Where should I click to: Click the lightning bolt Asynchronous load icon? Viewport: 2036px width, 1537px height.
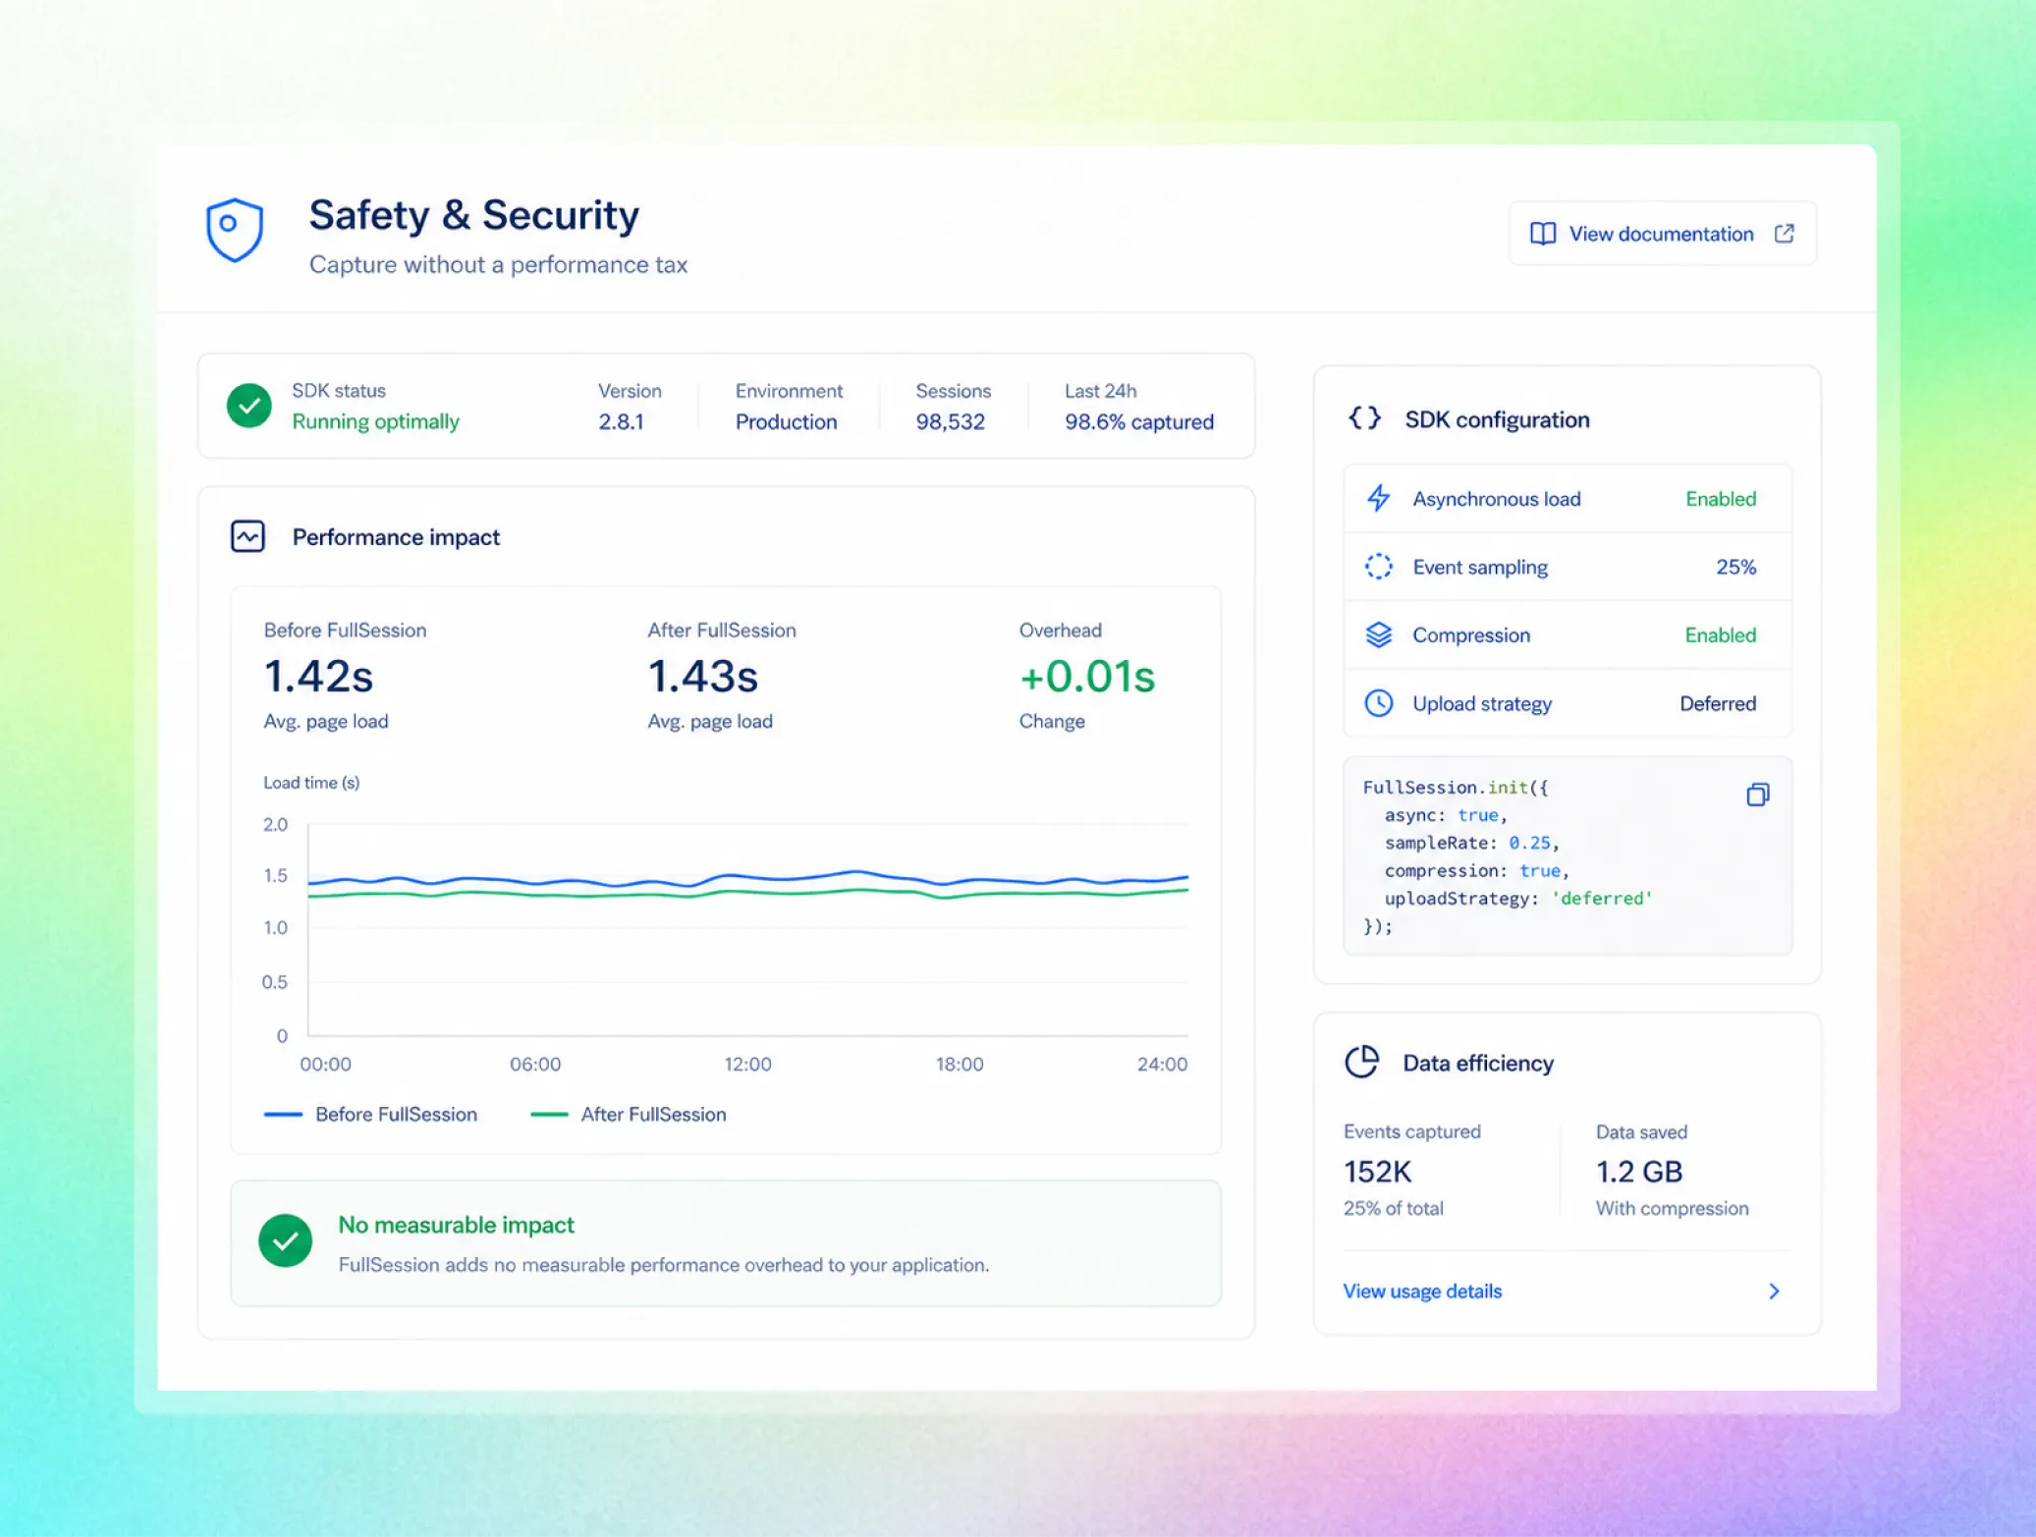1378,498
